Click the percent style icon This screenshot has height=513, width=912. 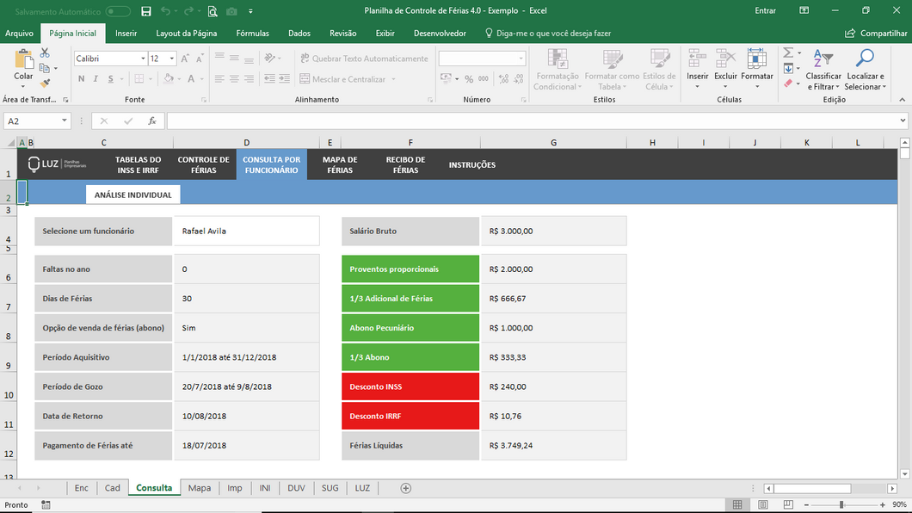(x=469, y=79)
